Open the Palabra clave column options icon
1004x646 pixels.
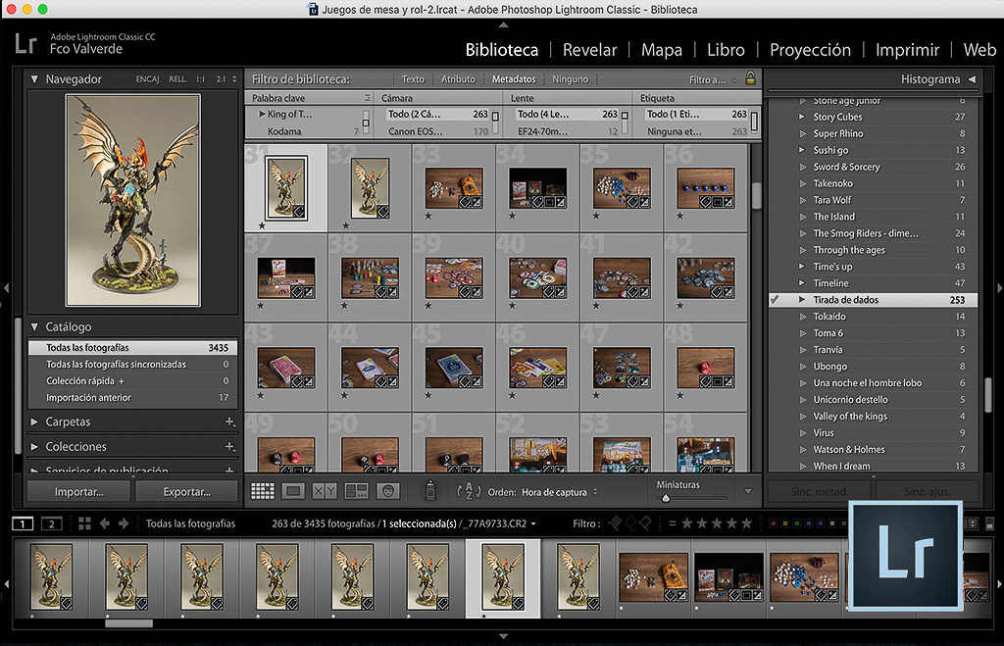click(x=367, y=98)
